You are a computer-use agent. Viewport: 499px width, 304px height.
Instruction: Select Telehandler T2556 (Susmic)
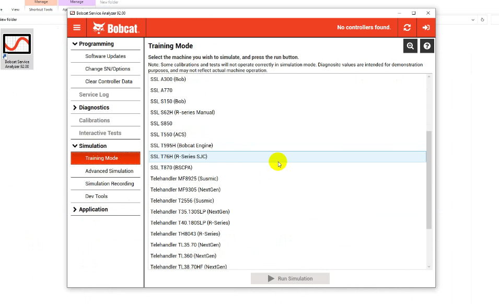pyautogui.click(x=287, y=201)
